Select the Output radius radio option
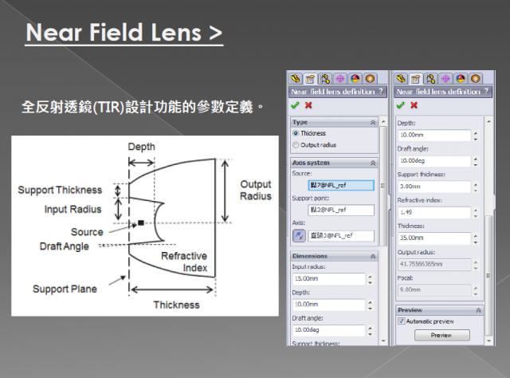The image size is (510, 378). coord(296,145)
